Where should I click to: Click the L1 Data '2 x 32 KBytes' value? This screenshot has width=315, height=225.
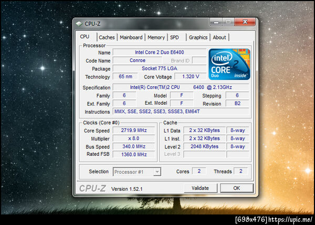point(204,130)
